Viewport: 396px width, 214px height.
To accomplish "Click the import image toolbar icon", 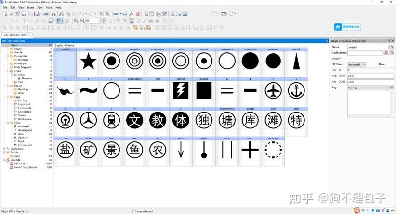I will 132,21.
